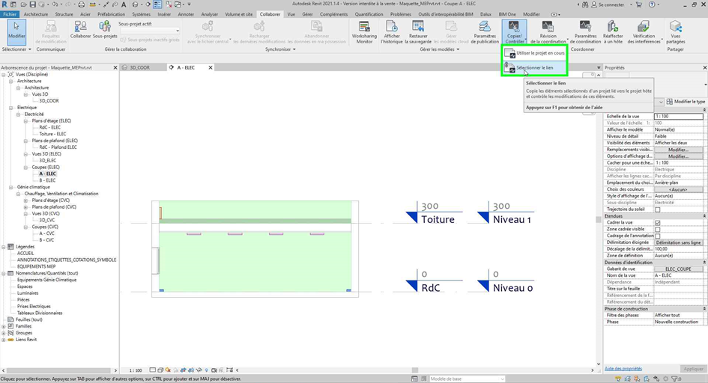The width and height of the screenshot is (708, 383).
Task: Click the Echelle de la vue field
Action: 678,117
